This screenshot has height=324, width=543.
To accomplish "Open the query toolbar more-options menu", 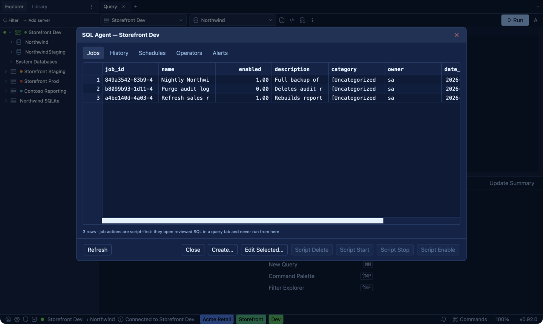I will pyautogui.click(x=312, y=20).
